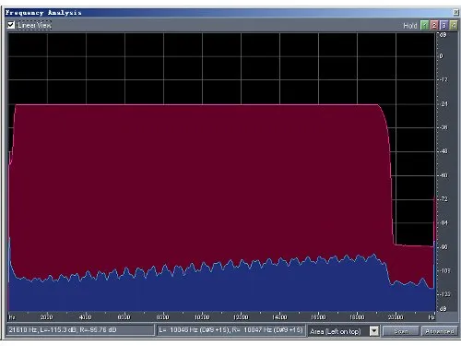Activate the red Hold 2 button
Screen dimensions: 461x346
pyautogui.click(x=434, y=25)
